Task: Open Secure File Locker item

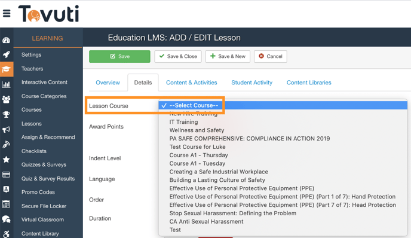Action: [x=44, y=206]
